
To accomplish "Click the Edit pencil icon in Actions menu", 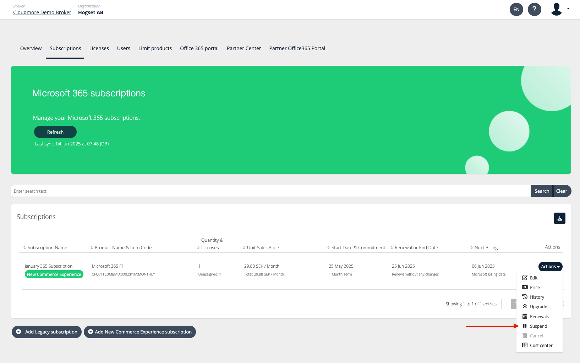I will tap(525, 278).
